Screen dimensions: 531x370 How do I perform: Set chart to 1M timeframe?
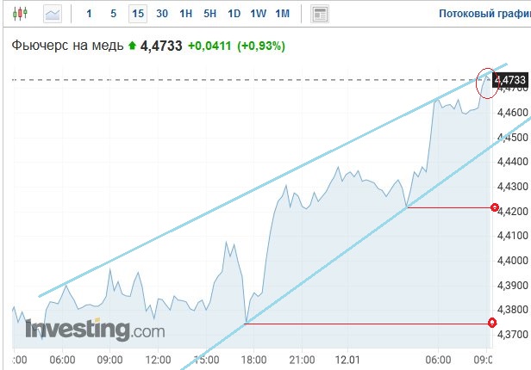pos(283,14)
